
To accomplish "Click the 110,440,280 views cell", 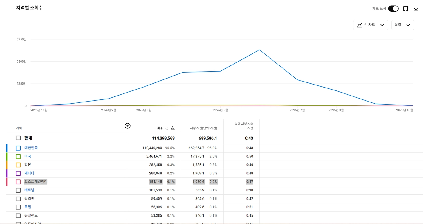I will tap(152, 148).
